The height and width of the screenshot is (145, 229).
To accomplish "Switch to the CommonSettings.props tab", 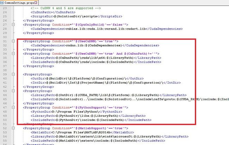I will coord(19,2).
